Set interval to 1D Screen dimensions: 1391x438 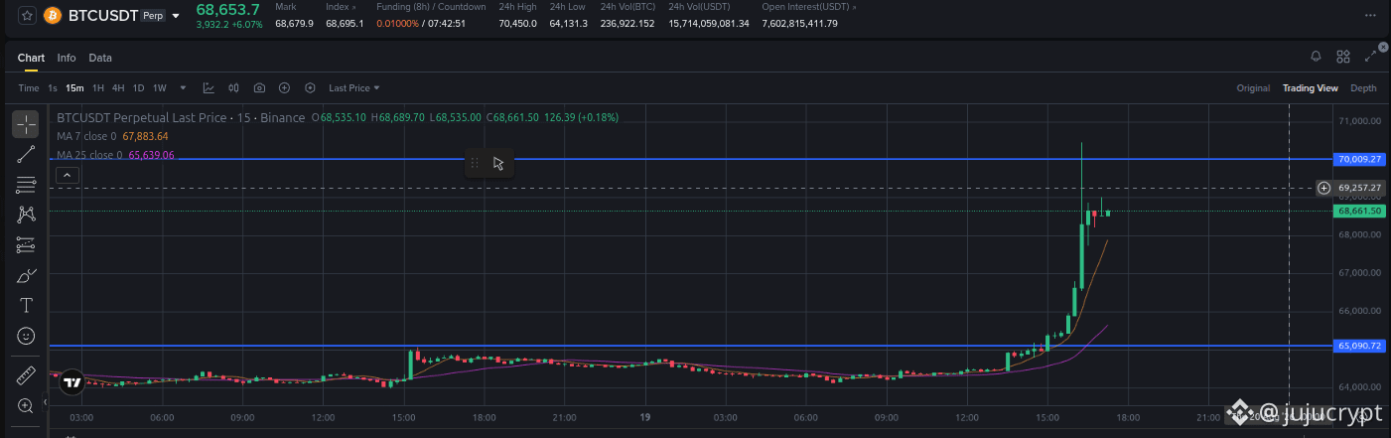139,87
